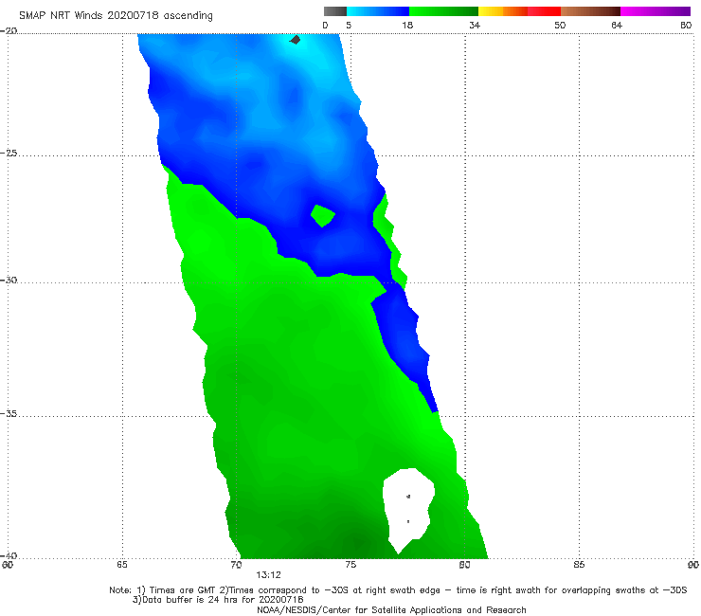Click the colorbar label '50'
Screen dimensions: 701x616
point(560,26)
